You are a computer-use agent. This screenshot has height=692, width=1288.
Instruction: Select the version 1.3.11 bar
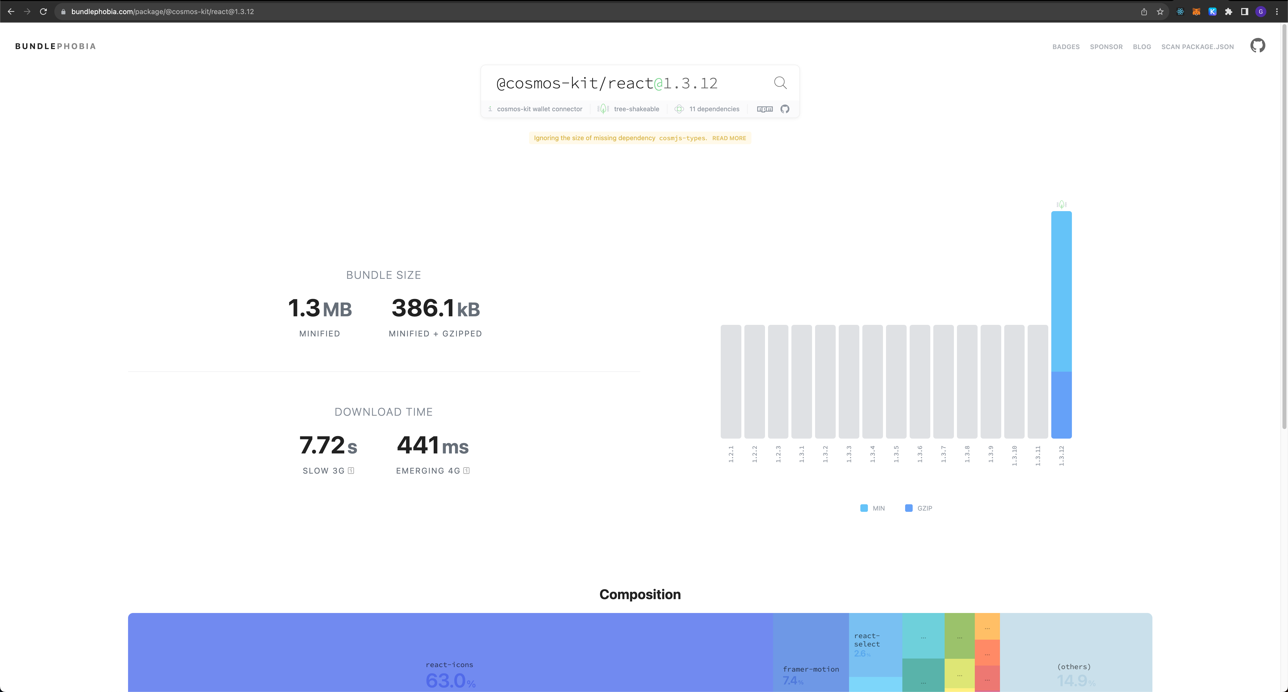click(x=1037, y=381)
